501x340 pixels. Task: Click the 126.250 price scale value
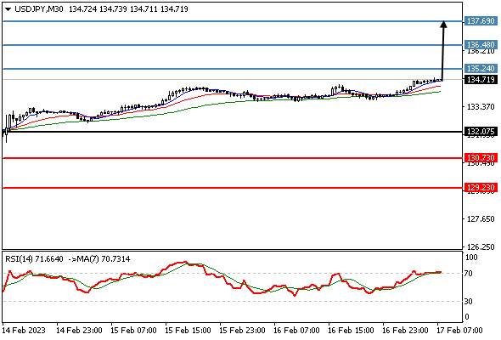tap(481, 246)
